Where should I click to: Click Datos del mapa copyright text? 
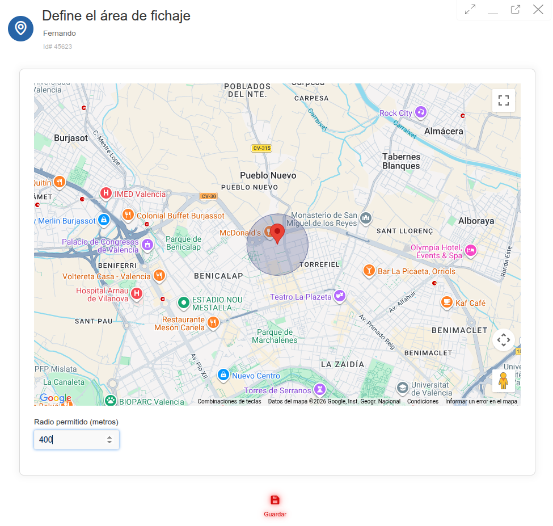click(x=334, y=402)
